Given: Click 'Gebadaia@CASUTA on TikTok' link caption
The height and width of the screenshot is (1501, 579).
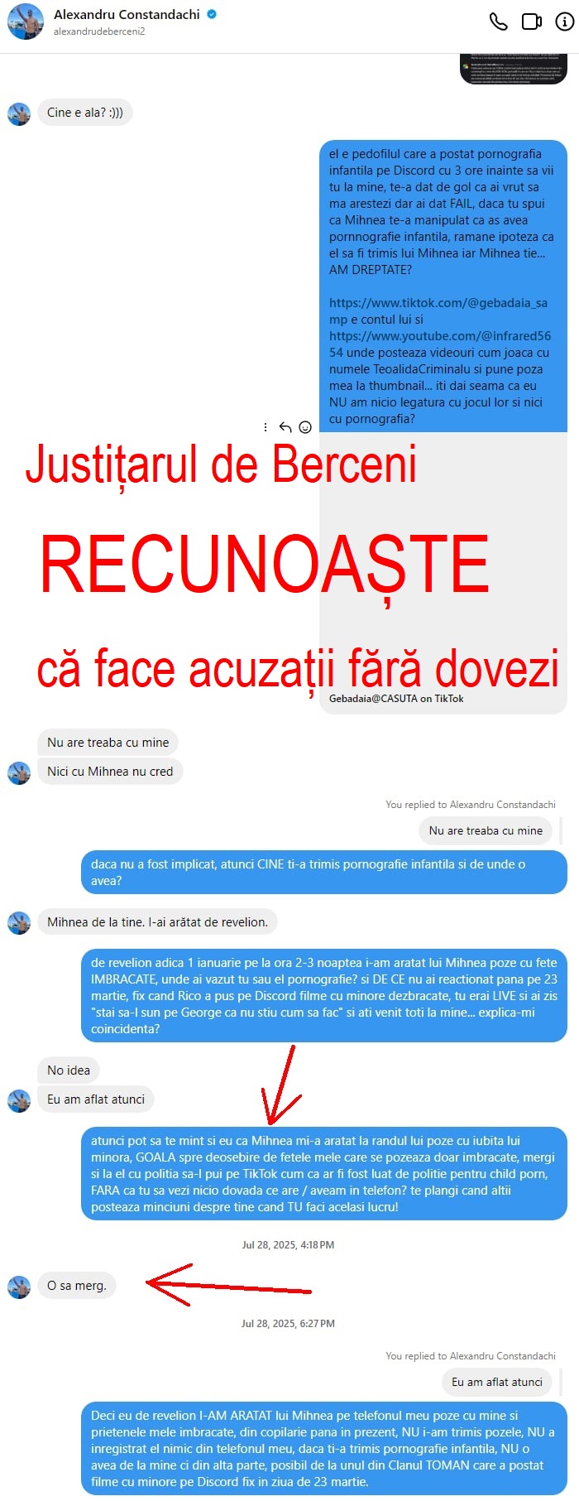Looking at the screenshot, I should pyautogui.click(x=396, y=699).
